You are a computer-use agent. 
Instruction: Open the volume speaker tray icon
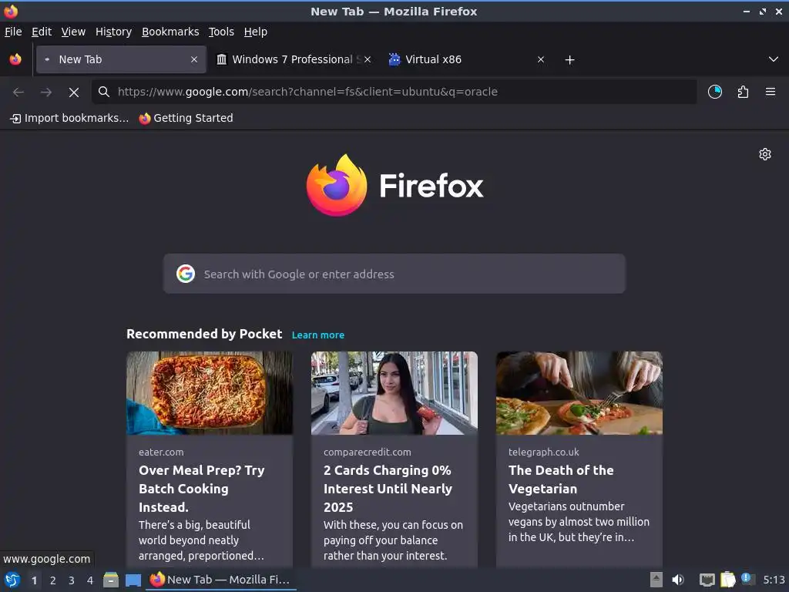[678, 580]
